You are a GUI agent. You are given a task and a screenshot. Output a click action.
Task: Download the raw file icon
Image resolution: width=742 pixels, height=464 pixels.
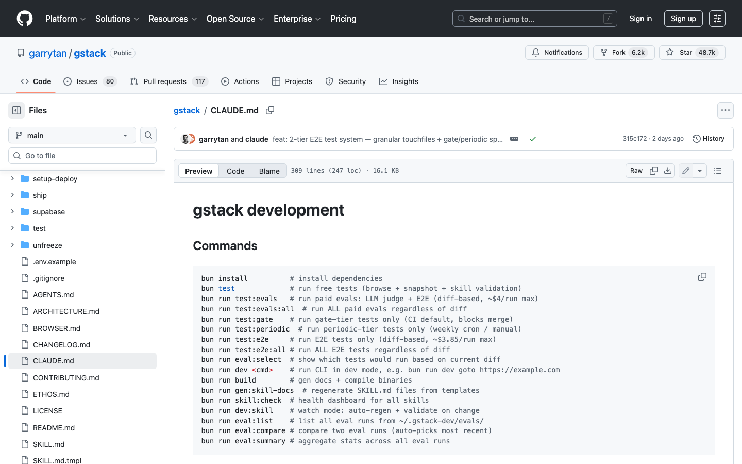pyautogui.click(x=668, y=171)
